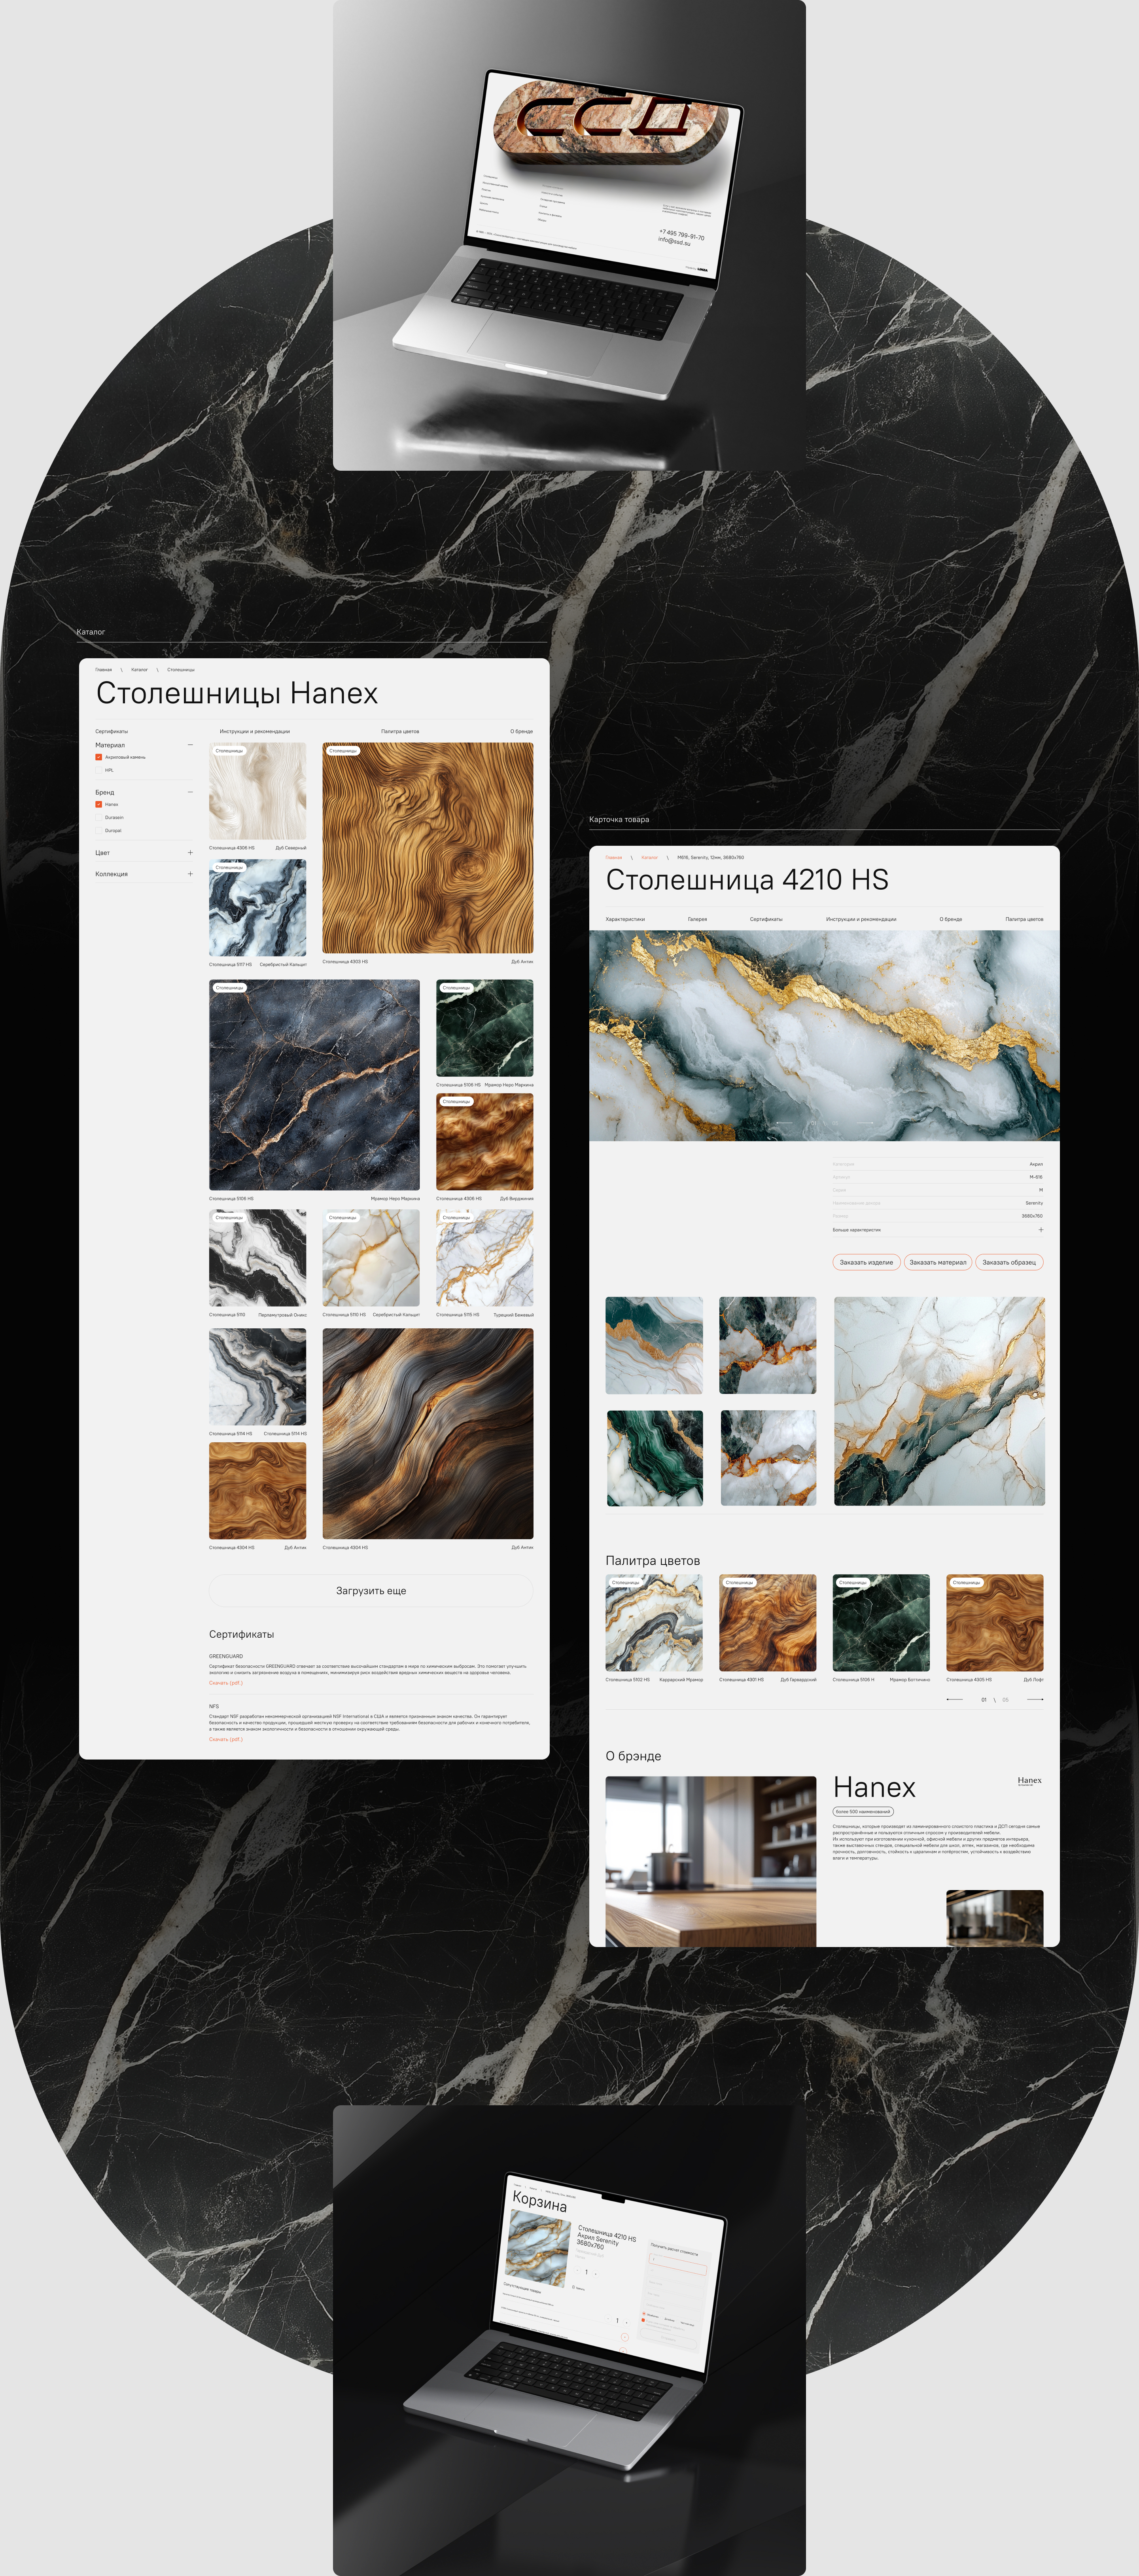Uncheck the Акриловый камень checkbox
1139x2576 pixels.
point(99,757)
